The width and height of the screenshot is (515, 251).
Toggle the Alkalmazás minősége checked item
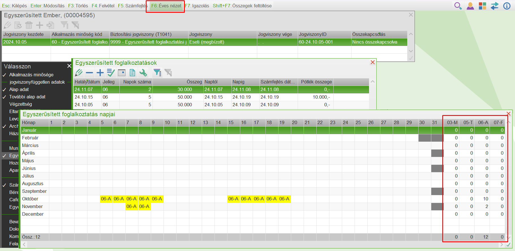click(x=31, y=75)
